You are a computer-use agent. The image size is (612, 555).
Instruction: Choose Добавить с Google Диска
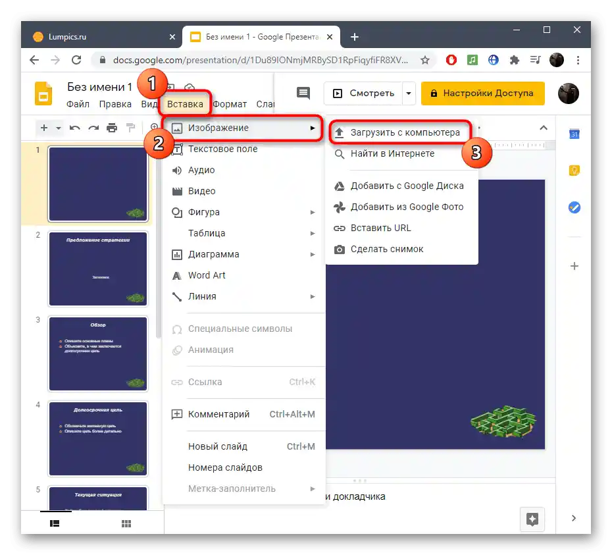click(x=401, y=186)
